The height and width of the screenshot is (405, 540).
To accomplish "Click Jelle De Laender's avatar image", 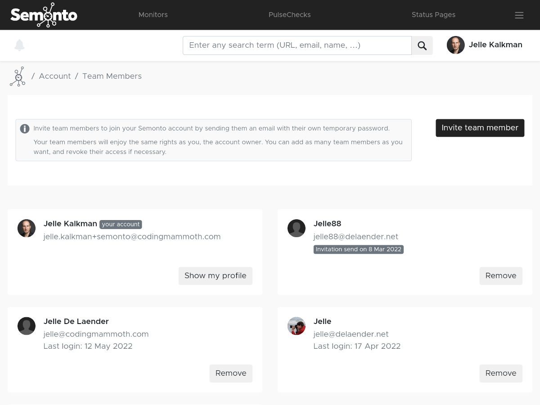I will pyautogui.click(x=27, y=326).
